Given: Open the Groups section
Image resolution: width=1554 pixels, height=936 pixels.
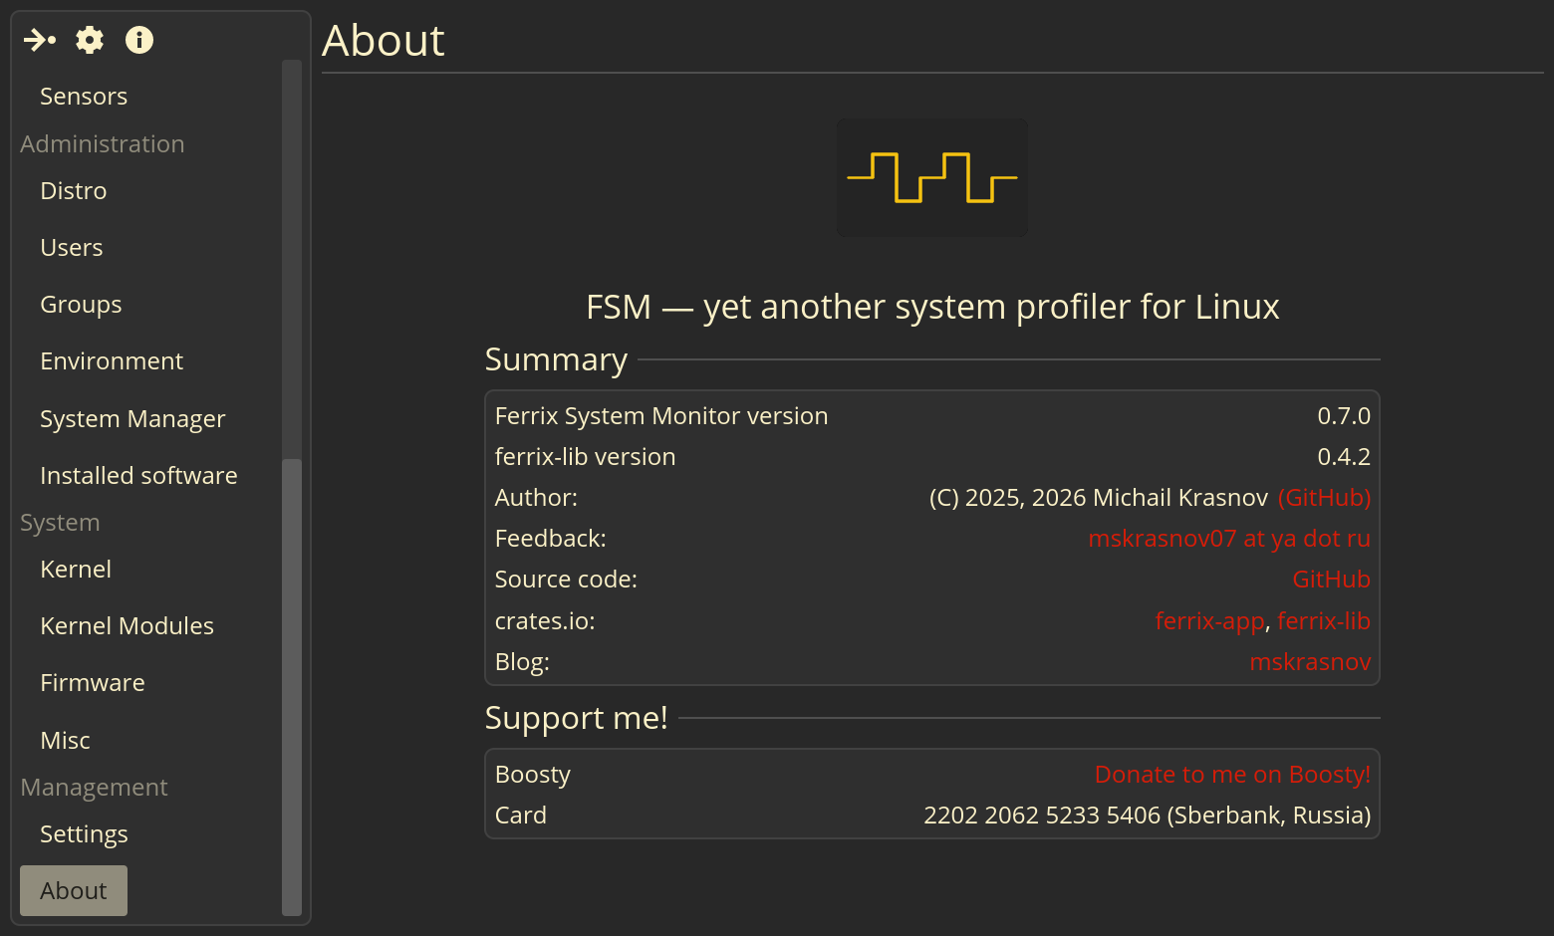Looking at the screenshot, I should click(x=81, y=305).
